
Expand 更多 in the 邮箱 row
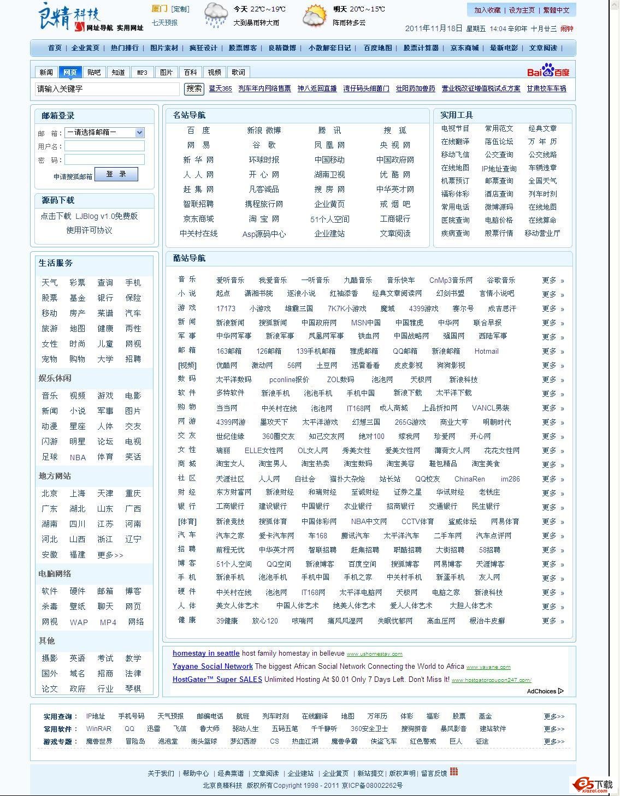click(x=553, y=351)
